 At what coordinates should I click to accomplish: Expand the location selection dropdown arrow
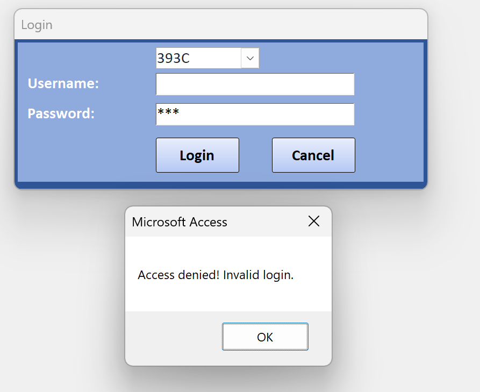coord(250,58)
